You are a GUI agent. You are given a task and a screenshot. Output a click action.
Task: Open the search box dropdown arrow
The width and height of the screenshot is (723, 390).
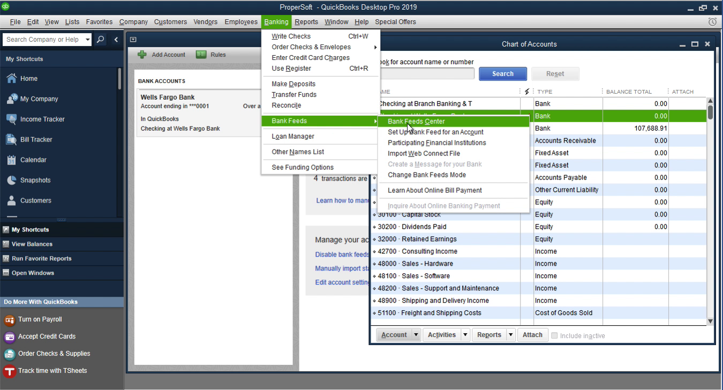88,40
